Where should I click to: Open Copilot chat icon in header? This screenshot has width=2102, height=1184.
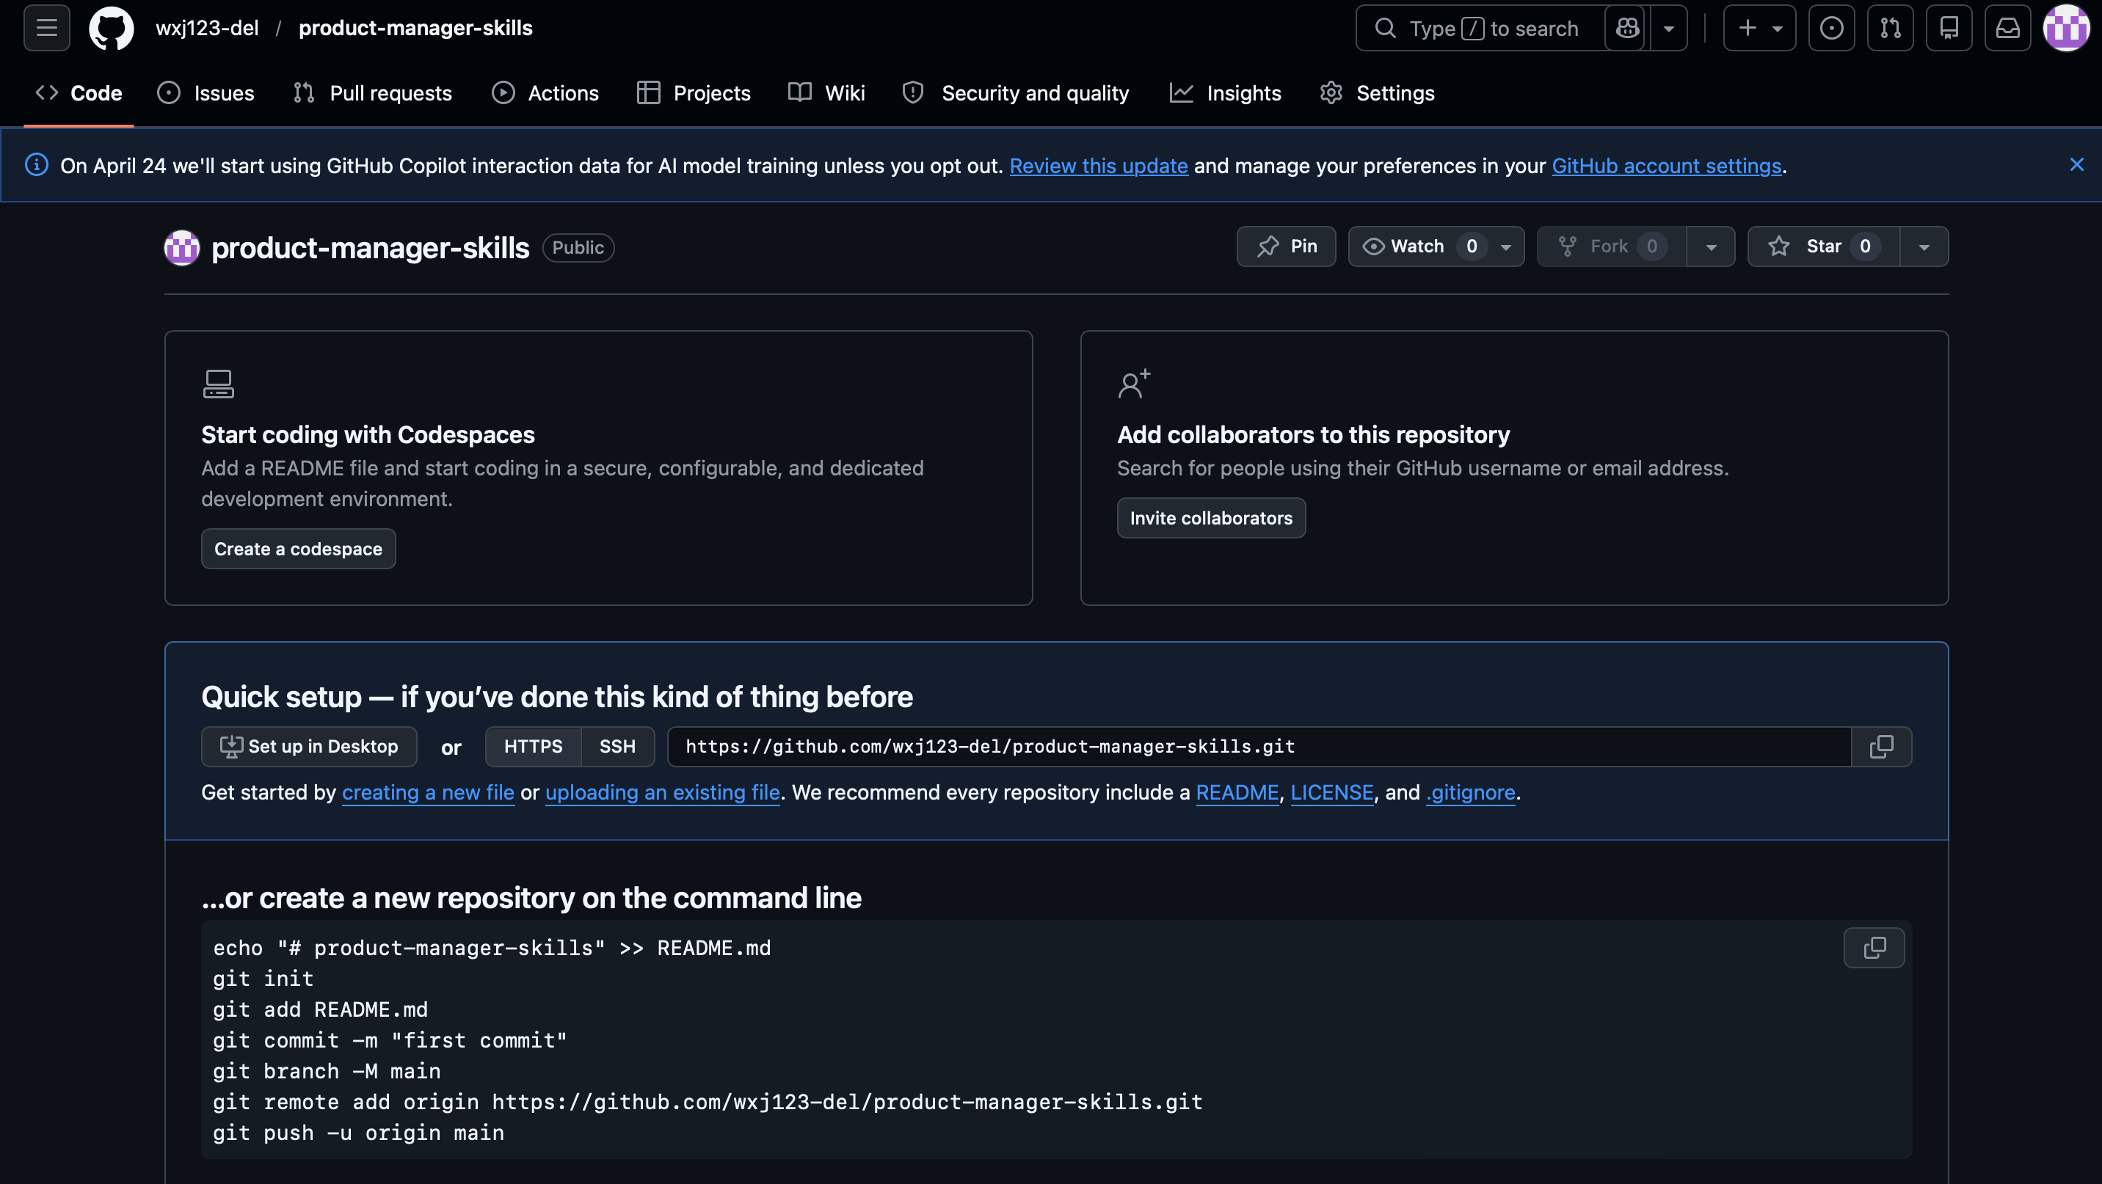click(x=1627, y=29)
